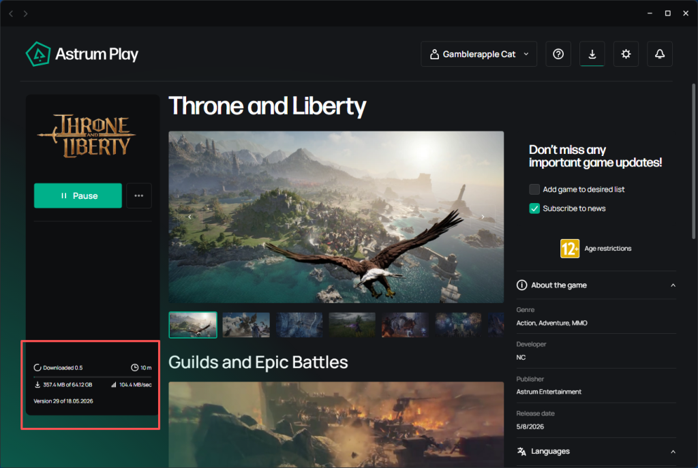This screenshot has width=698, height=468.
Task: Open the three-dots more options button
Action: pos(139,196)
